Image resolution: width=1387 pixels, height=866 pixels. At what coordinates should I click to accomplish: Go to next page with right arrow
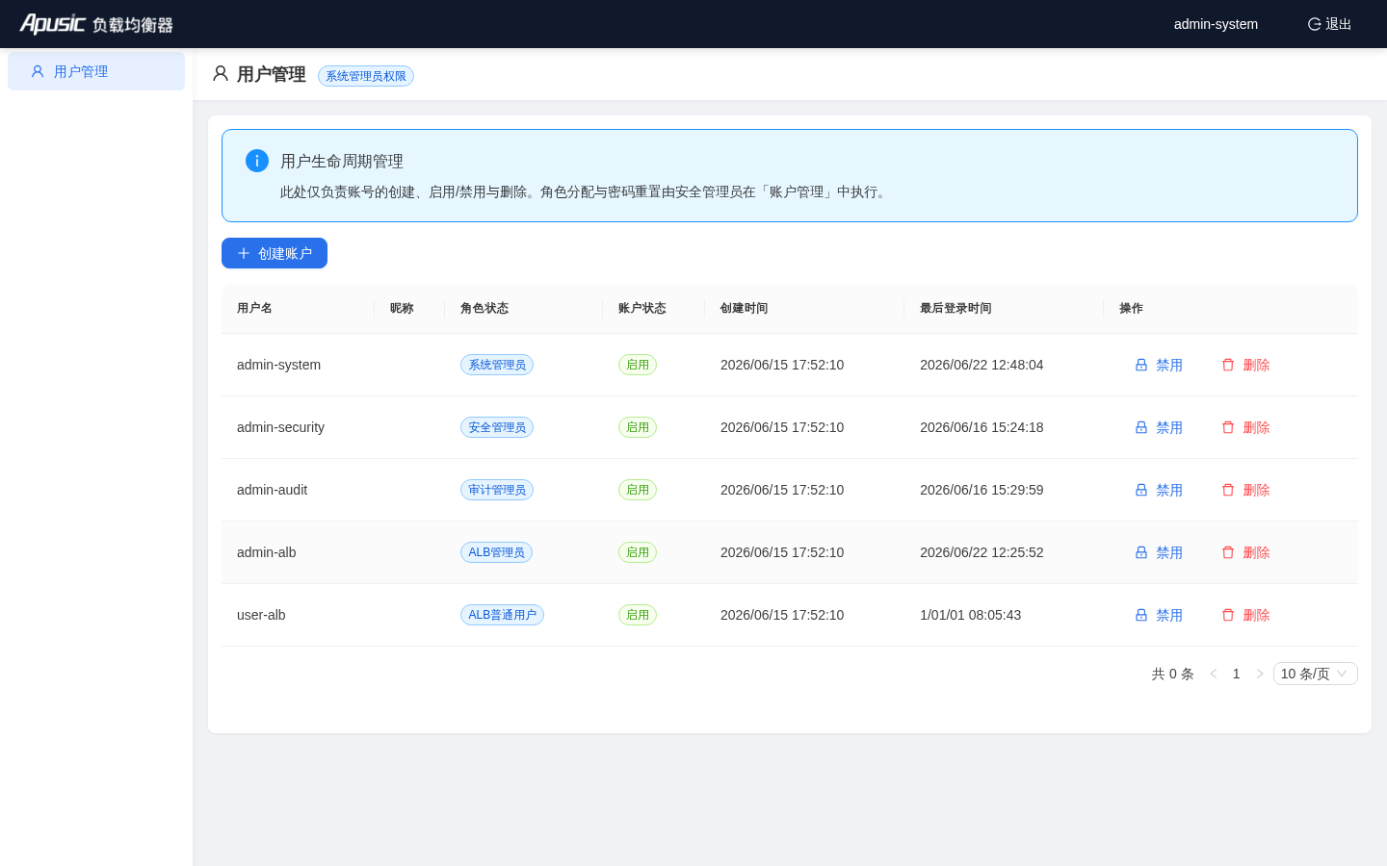[1259, 674]
